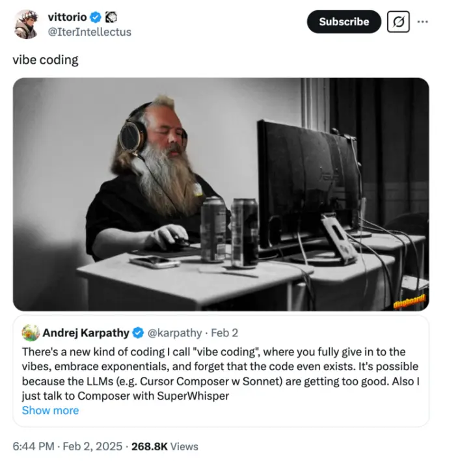Click the blue verified badge beside vittorio

pos(96,17)
